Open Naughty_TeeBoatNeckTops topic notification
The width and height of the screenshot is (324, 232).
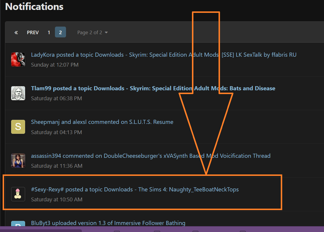135,189
